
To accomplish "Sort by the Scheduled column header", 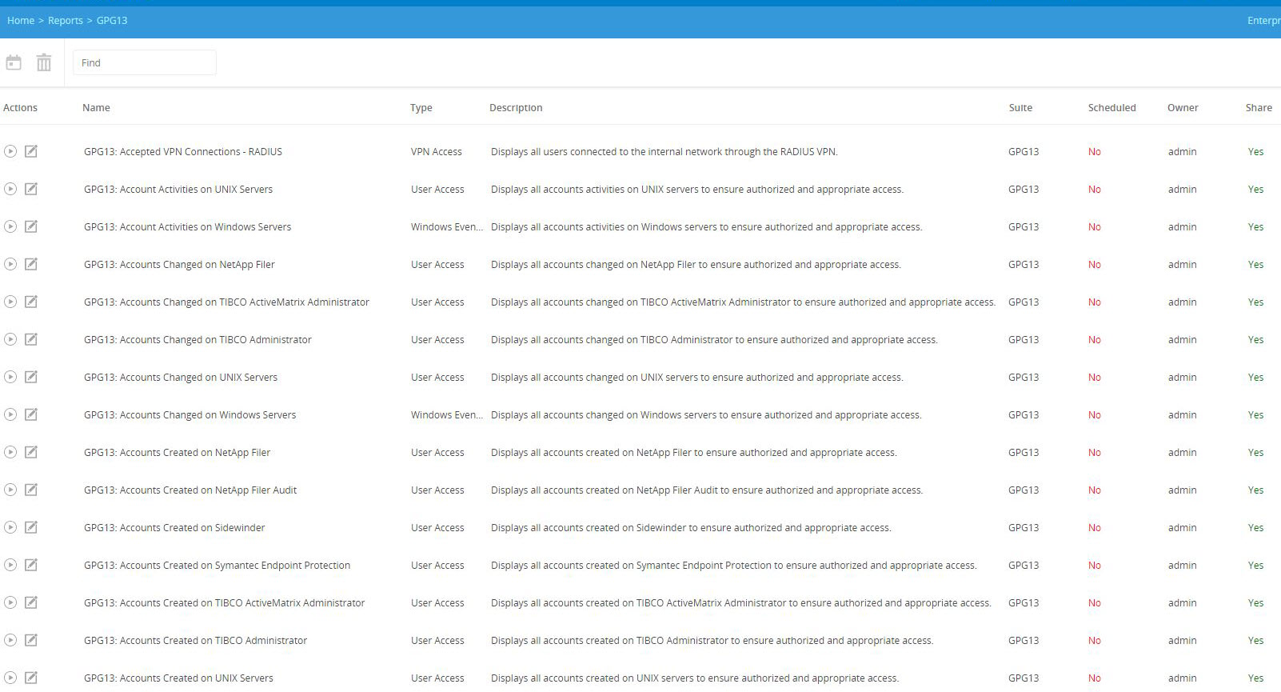I will click(1111, 108).
